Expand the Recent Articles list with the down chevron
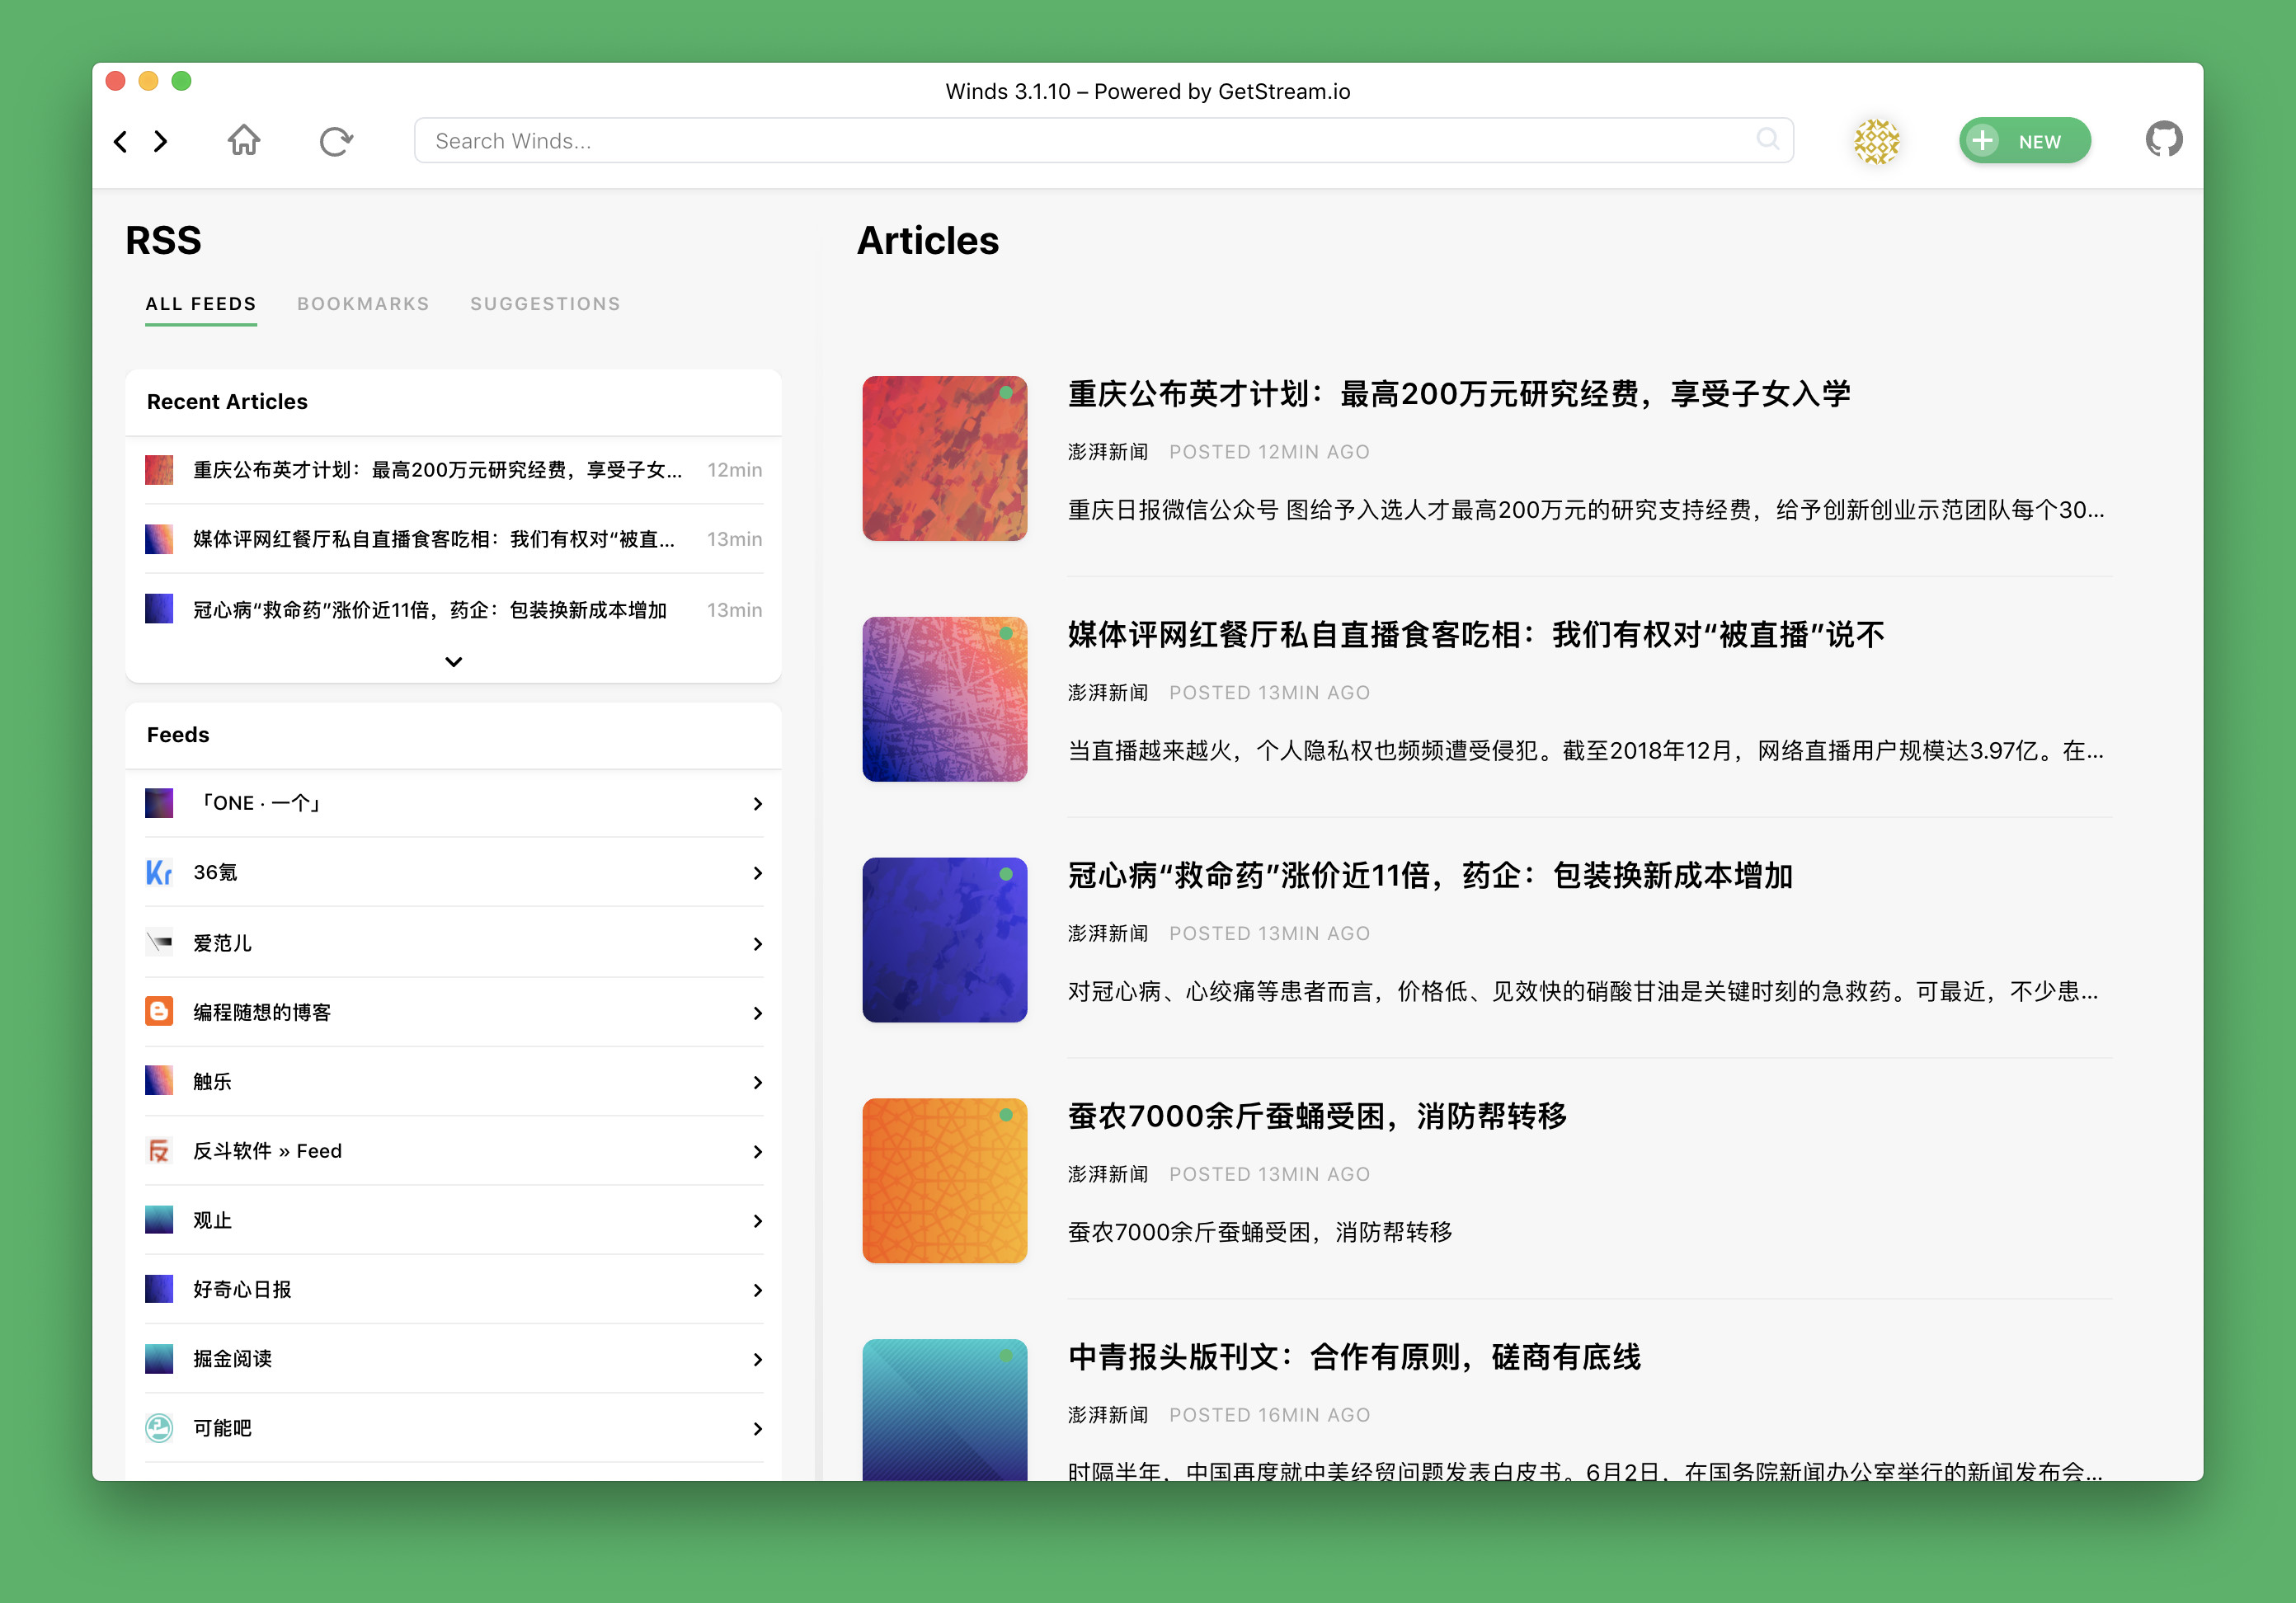This screenshot has height=1603, width=2296. (x=453, y=661)
